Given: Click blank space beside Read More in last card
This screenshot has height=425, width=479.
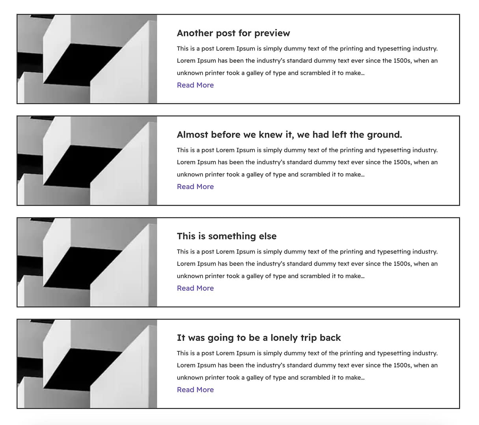Looking at the screenshot, I should pos(335,390).
